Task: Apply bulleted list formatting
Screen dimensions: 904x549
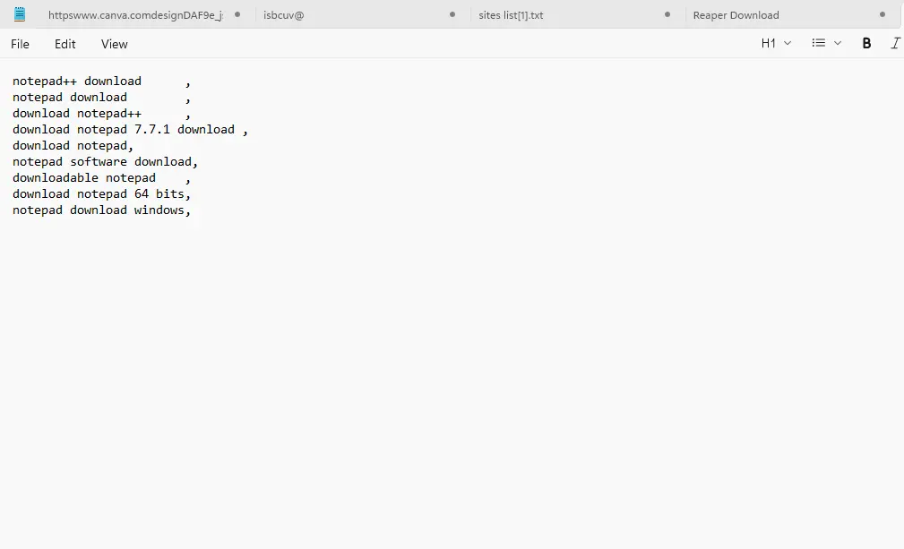Action: [820, 43]
